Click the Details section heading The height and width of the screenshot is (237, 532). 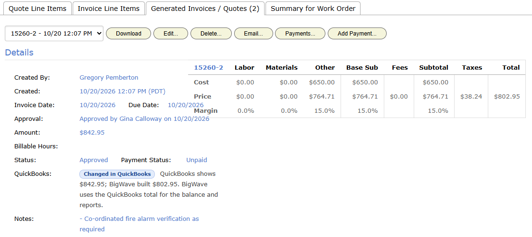tap(19, 53)
